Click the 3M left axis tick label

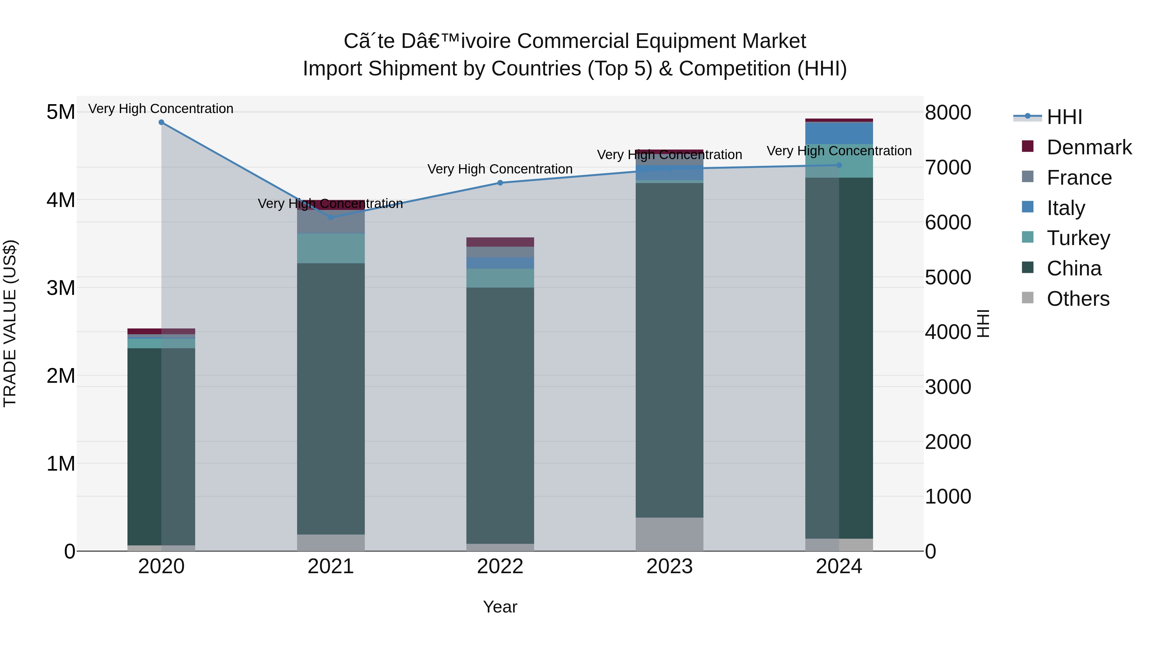(x=61, y=288)
